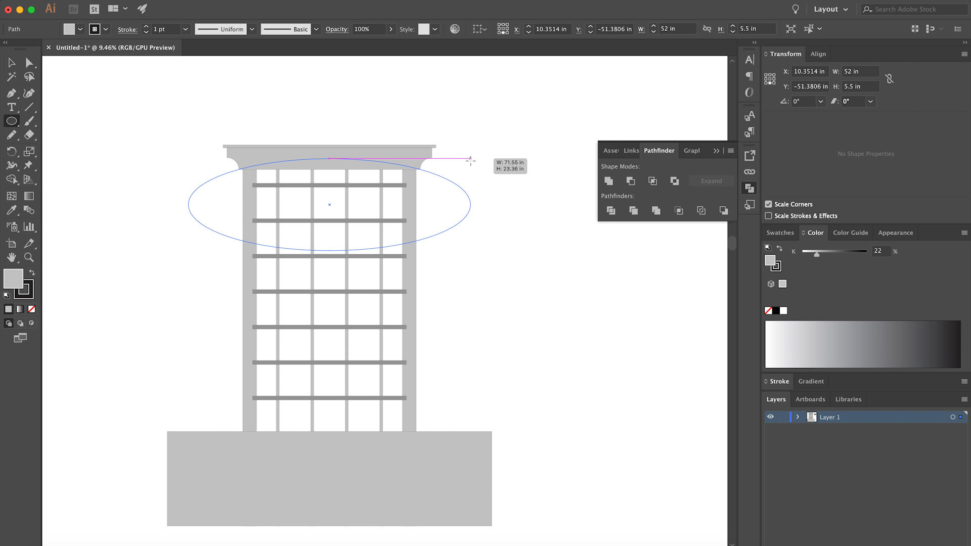
Task: Click the Expand button in Pathfinder
Action: pyautogui.click(x=711, y=180)
